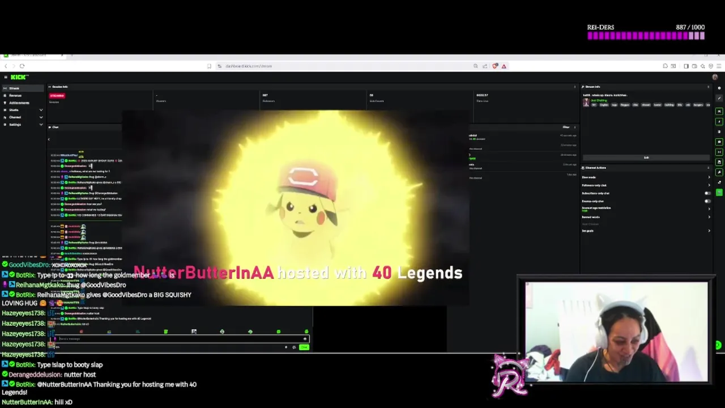Open the three-dot menu of the Stream info panel
725x408 pixels.
point(709,87)
